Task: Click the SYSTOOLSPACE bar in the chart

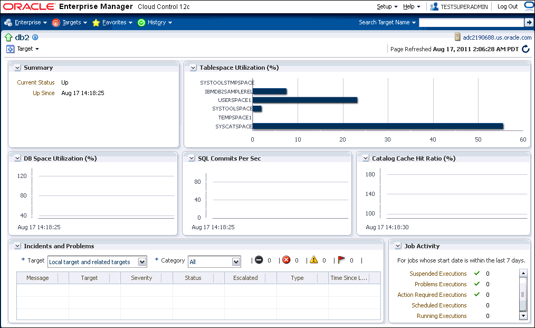Action: point(257,109)
